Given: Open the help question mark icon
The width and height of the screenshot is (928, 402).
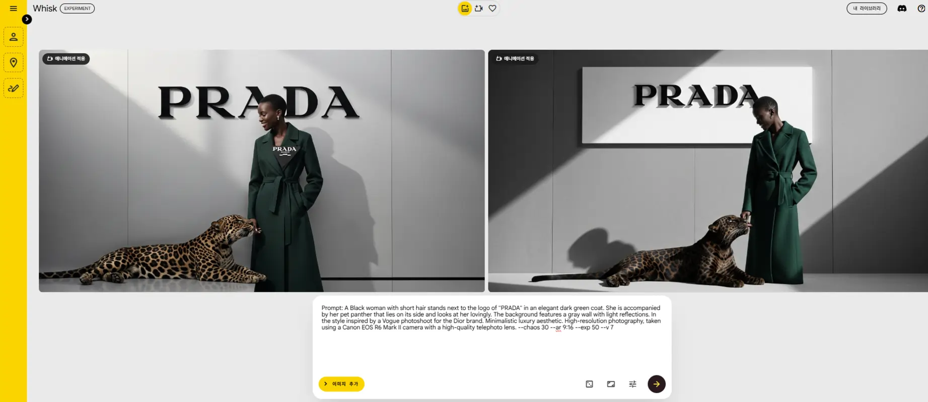Looking at the screenshot, I should [921, 9].
